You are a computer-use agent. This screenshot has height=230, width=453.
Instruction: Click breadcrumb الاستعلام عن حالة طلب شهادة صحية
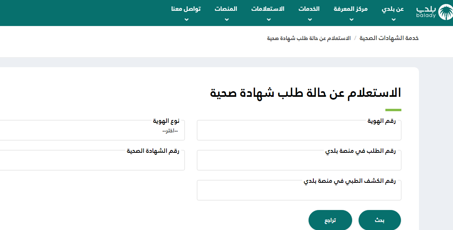309,38
